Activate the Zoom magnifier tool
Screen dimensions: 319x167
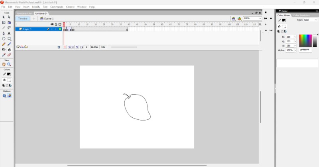[x=9, y=64]
